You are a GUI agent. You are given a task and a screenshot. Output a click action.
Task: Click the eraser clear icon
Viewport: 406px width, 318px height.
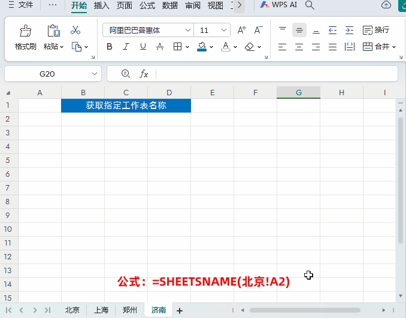pyautogui.click(x=249, y=47)
